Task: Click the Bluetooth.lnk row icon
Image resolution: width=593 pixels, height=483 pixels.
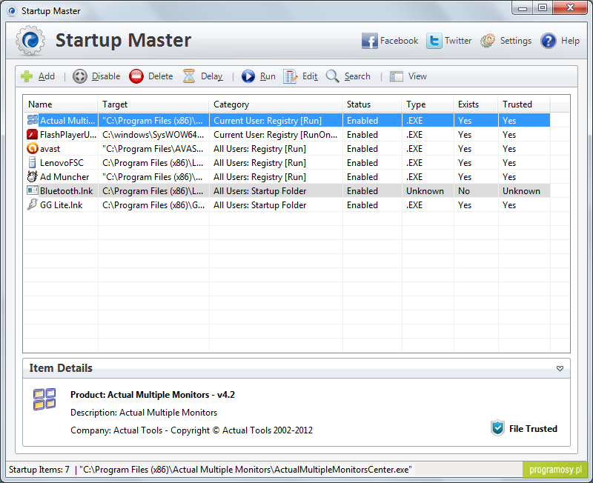Action: pos(33,190)
